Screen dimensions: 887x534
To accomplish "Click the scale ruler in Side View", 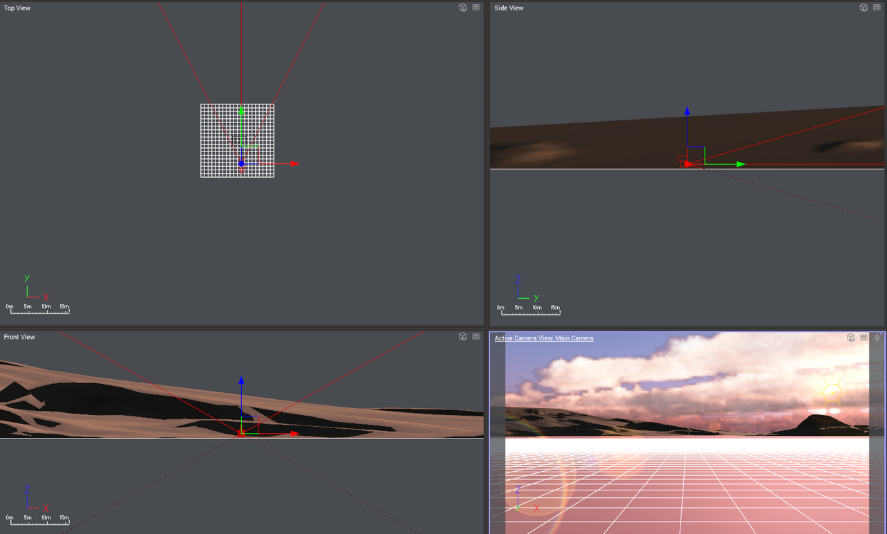I will click(x=529, y=309).
